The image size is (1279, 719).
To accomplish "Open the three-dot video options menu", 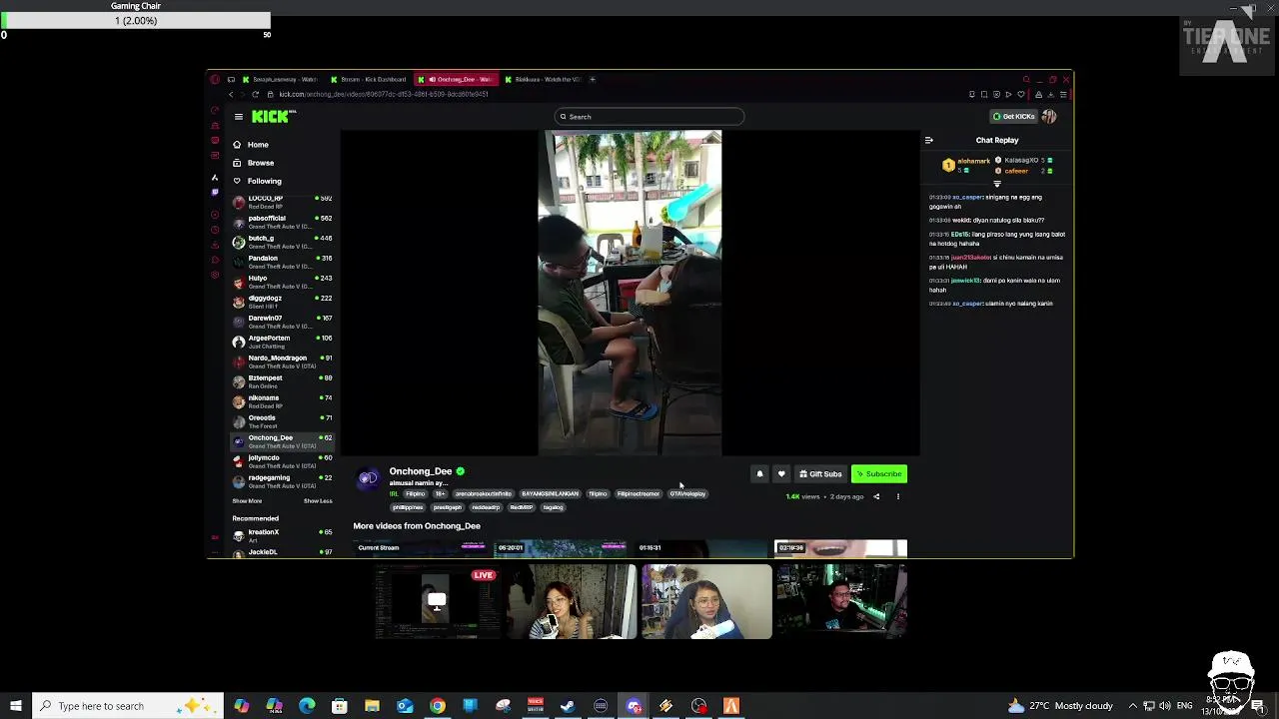I will pyautogui.click(x=897, y=496).
